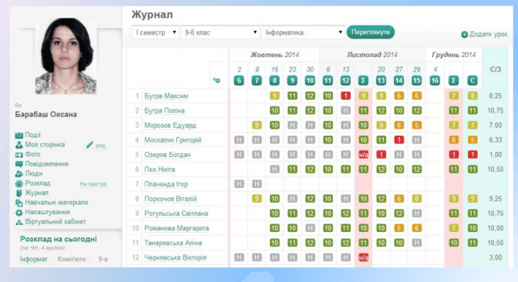The height and width of the screenshot is (282, 518).
Task: Click Барабаш Оксана's profile photo
Action: [66, 55]
